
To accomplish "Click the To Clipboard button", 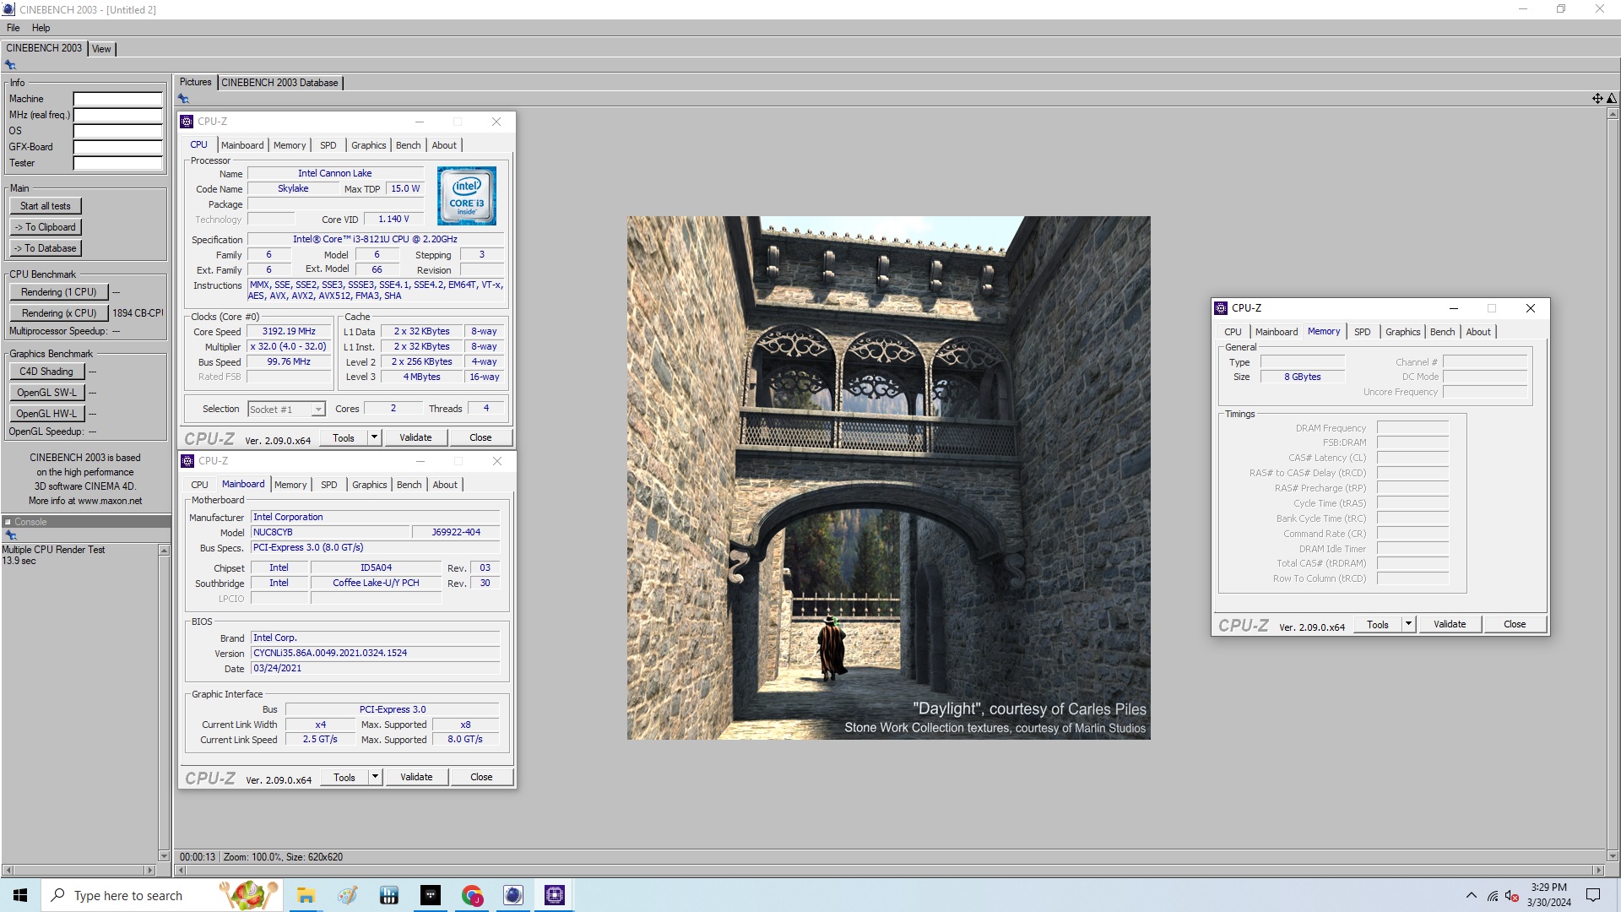I will (x=46, y=227).
